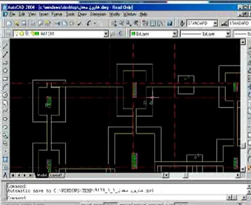The height and width of the screenshot is (205, 251).
Task: Select the Revision Cloud tool
Action: (5, 103)
